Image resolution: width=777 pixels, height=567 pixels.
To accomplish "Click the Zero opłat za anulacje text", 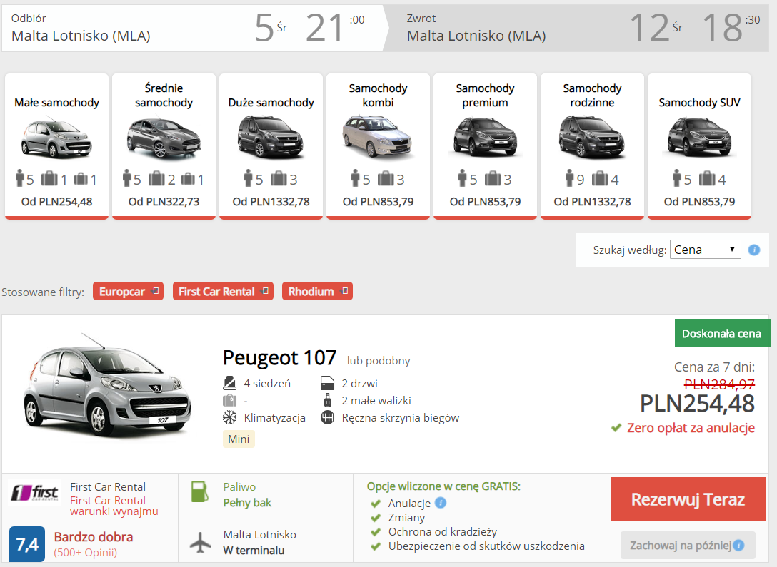I will coord(691,428).
